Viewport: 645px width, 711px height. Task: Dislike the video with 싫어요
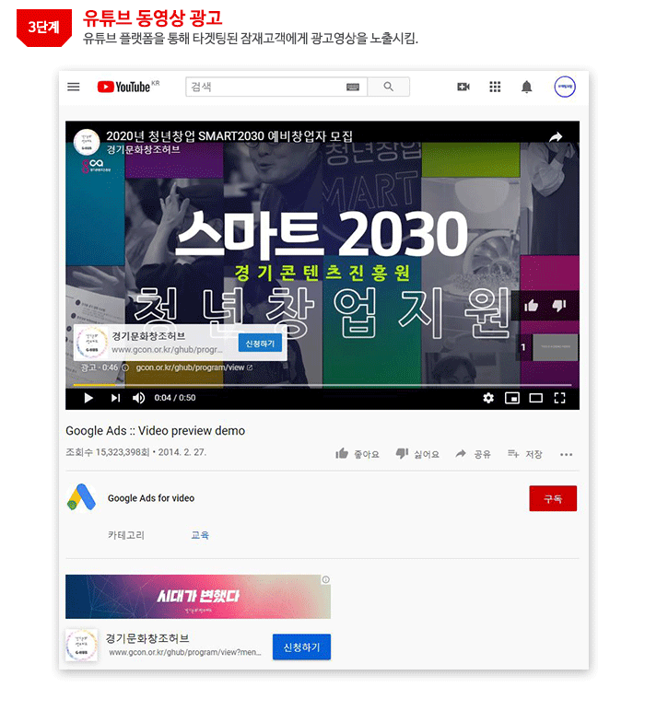click(417, 454)
